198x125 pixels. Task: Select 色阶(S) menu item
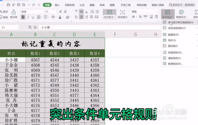pos(180,40)
